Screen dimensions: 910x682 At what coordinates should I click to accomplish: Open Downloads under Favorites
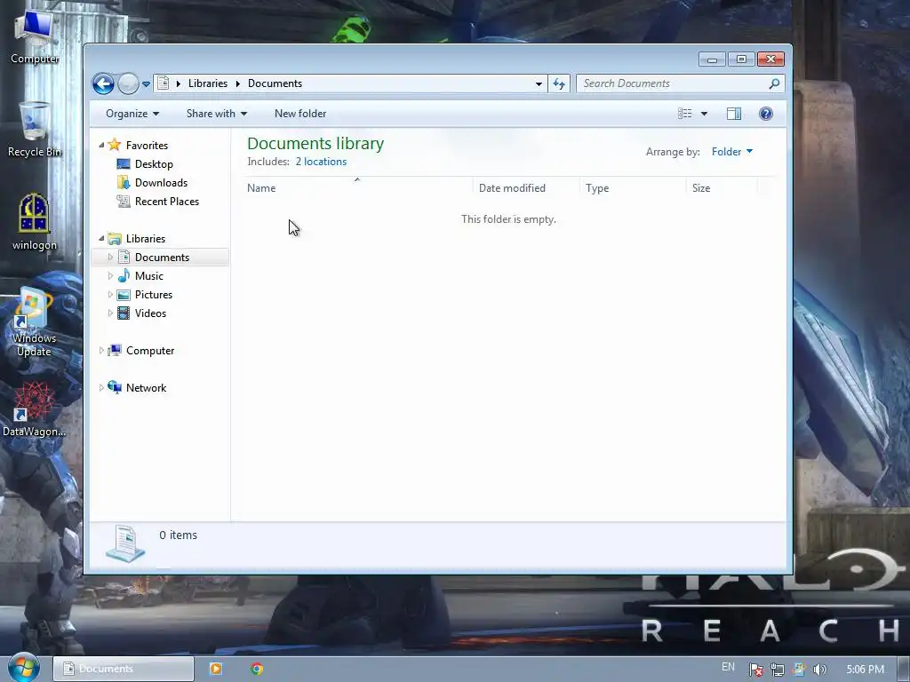[161, 183]
